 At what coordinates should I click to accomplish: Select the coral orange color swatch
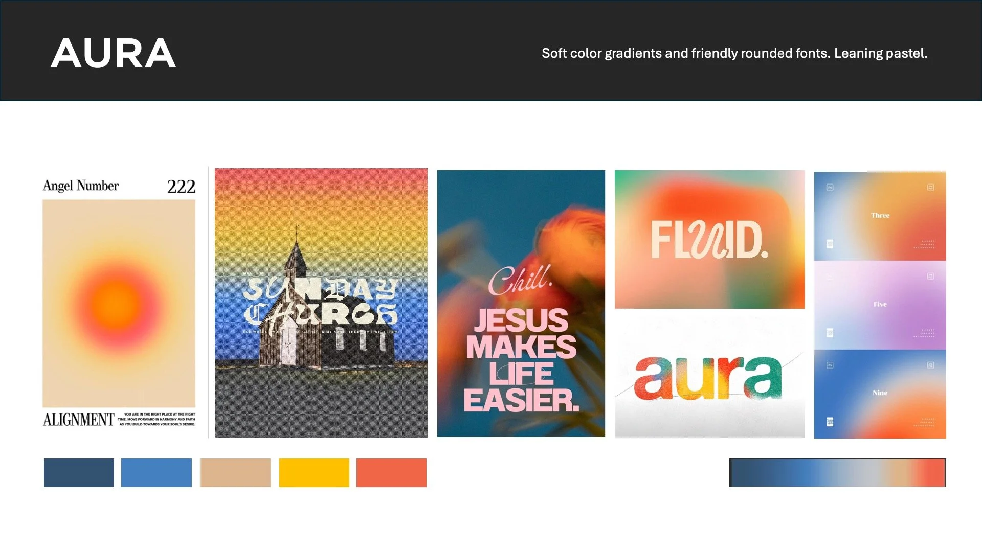pos(391,473)
